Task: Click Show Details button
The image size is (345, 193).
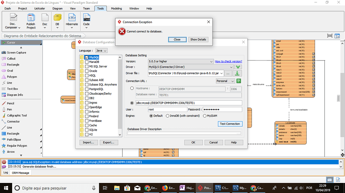Action: (x=198, y=40)
